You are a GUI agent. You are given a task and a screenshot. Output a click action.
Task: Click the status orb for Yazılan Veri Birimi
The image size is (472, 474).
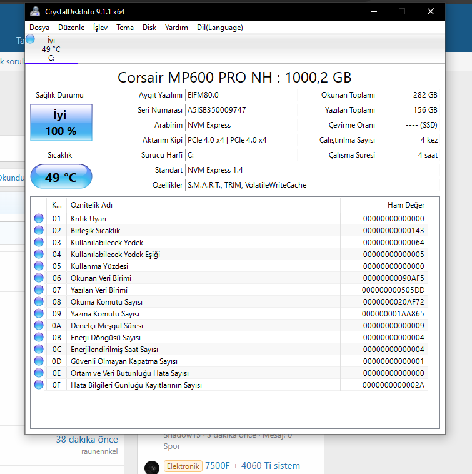click(39, 290)
